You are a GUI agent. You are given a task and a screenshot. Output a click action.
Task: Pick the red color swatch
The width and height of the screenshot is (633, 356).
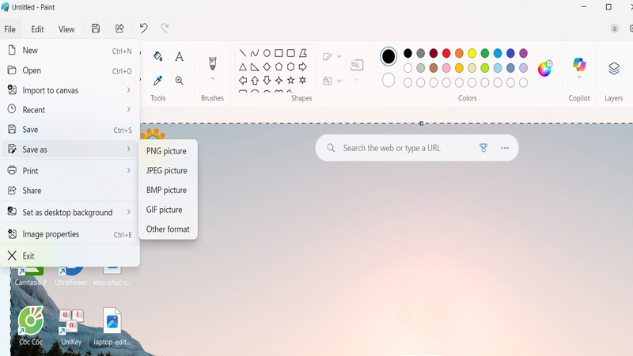click(446, 53)
